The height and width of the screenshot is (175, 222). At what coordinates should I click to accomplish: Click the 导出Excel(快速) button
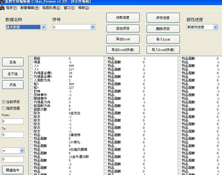click(x=123, y=50)
